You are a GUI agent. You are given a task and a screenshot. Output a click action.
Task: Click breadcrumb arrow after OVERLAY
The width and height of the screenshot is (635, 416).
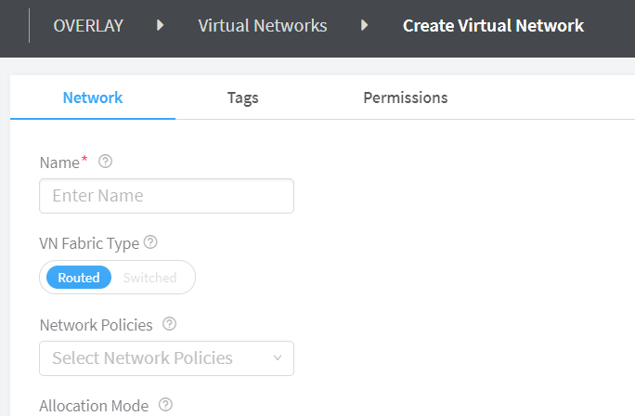161,25
